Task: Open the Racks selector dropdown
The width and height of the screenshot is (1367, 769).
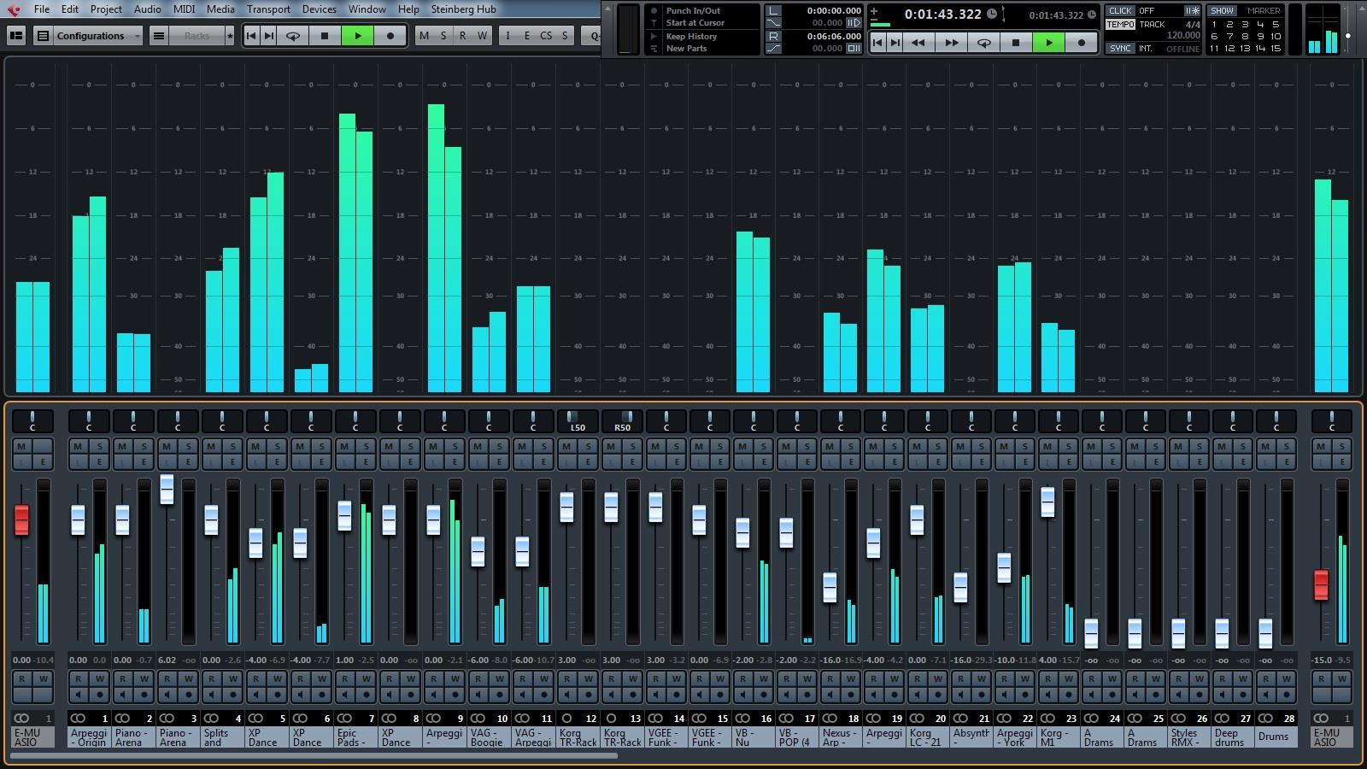Action: click(x=197, y=36)
